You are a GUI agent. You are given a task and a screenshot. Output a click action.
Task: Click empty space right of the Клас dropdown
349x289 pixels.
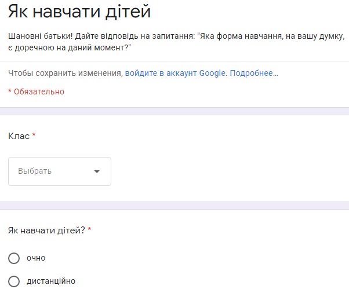point(232,171)
